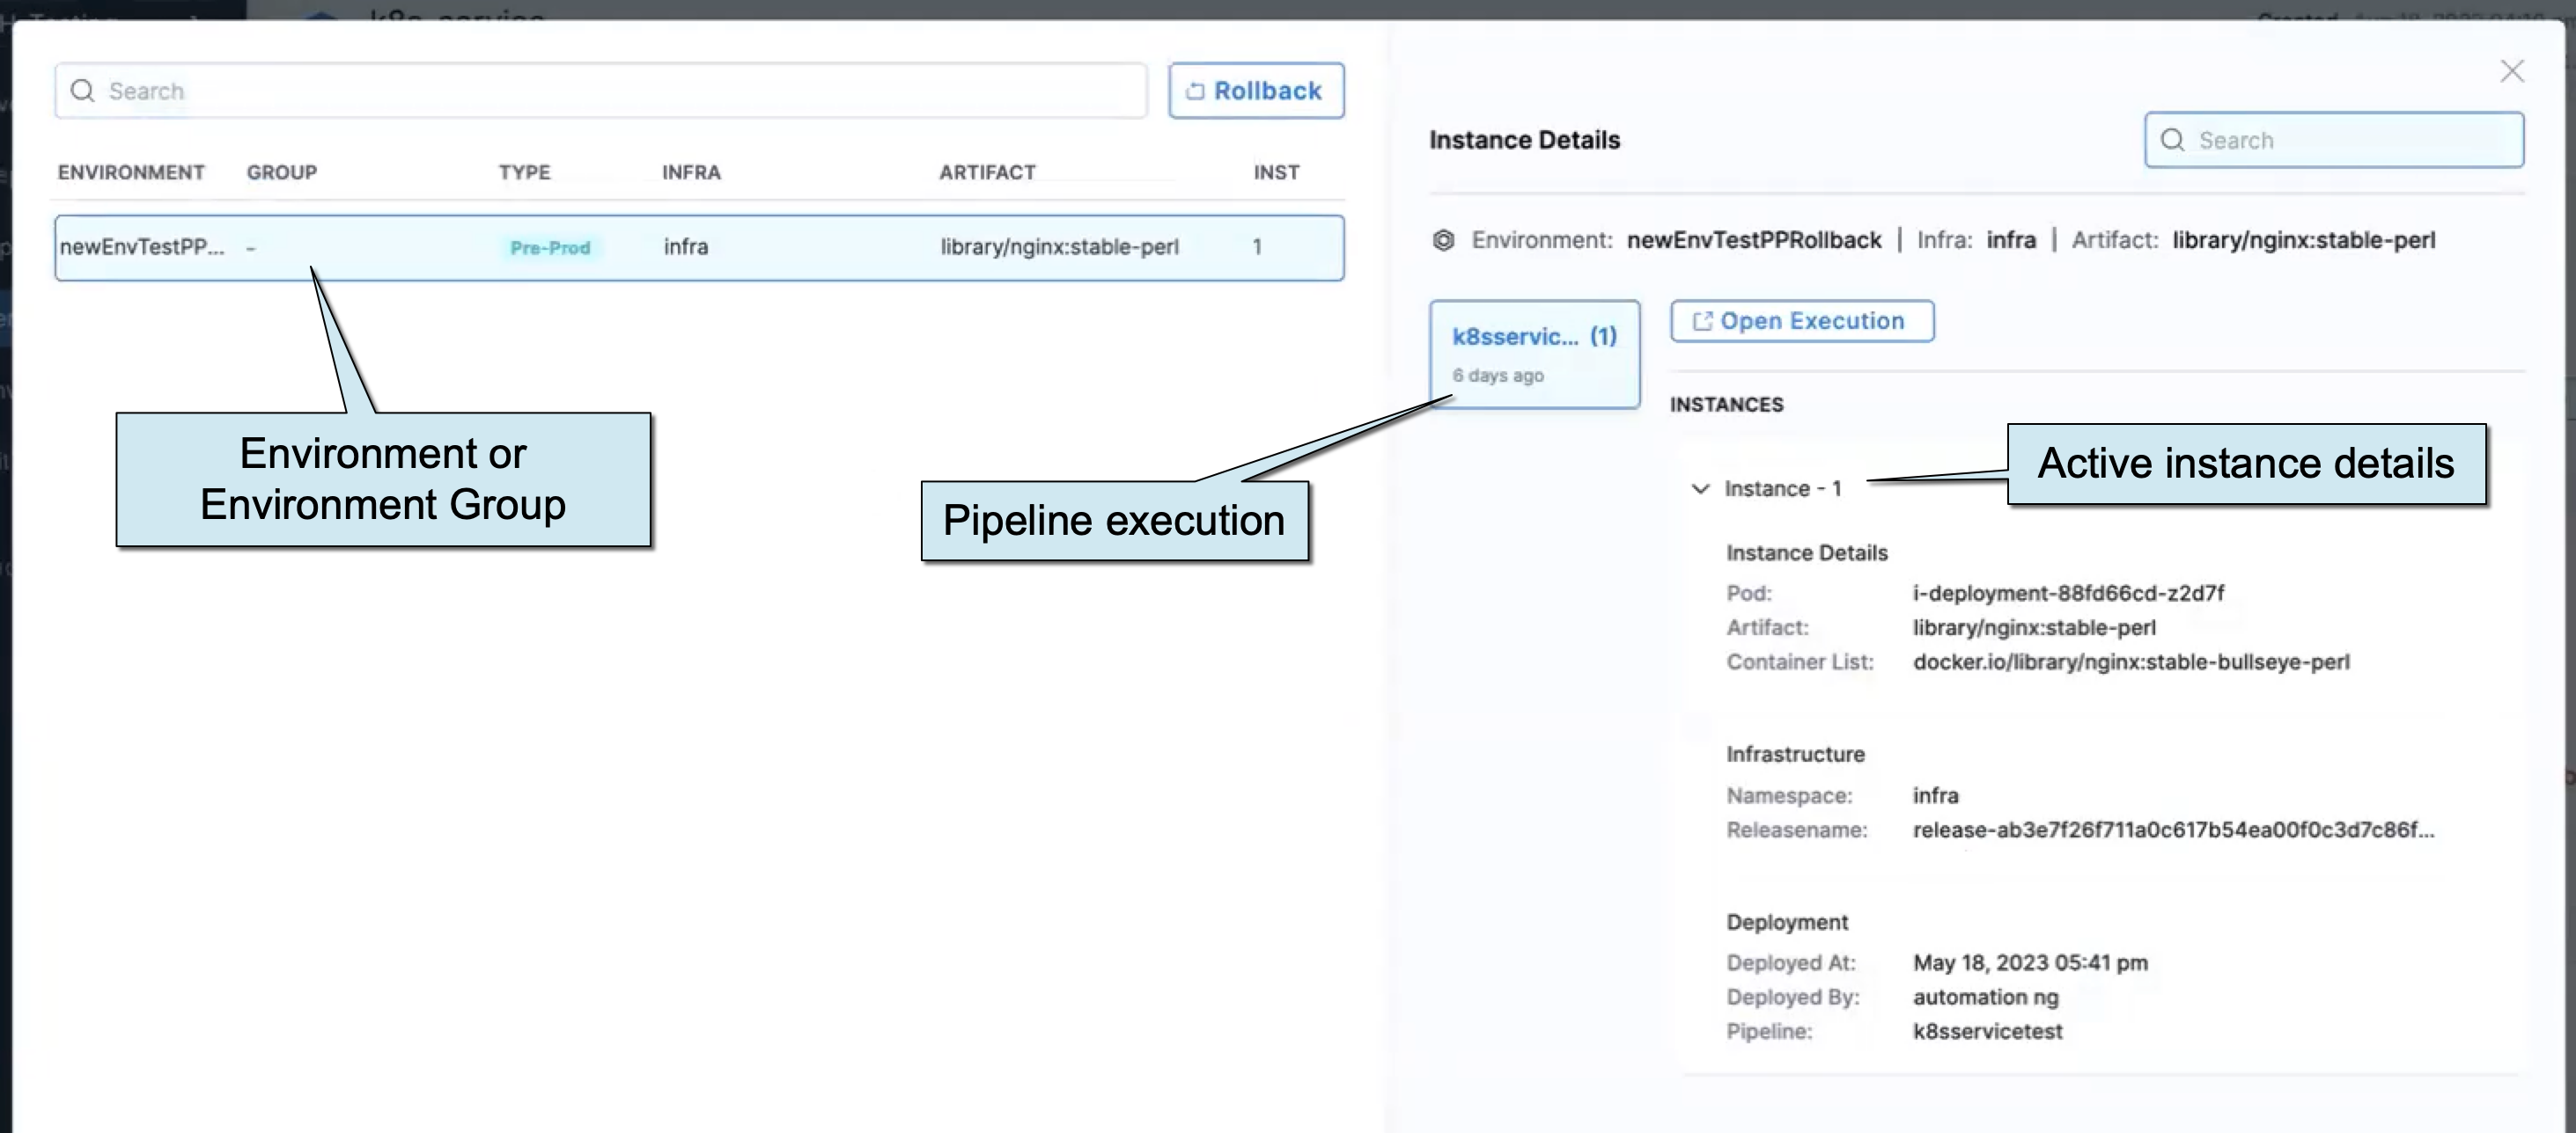Click the Pre-Prod type badge
Image resolution: width=2576 pixels, height=1133 pixels.
coord(550,248)
